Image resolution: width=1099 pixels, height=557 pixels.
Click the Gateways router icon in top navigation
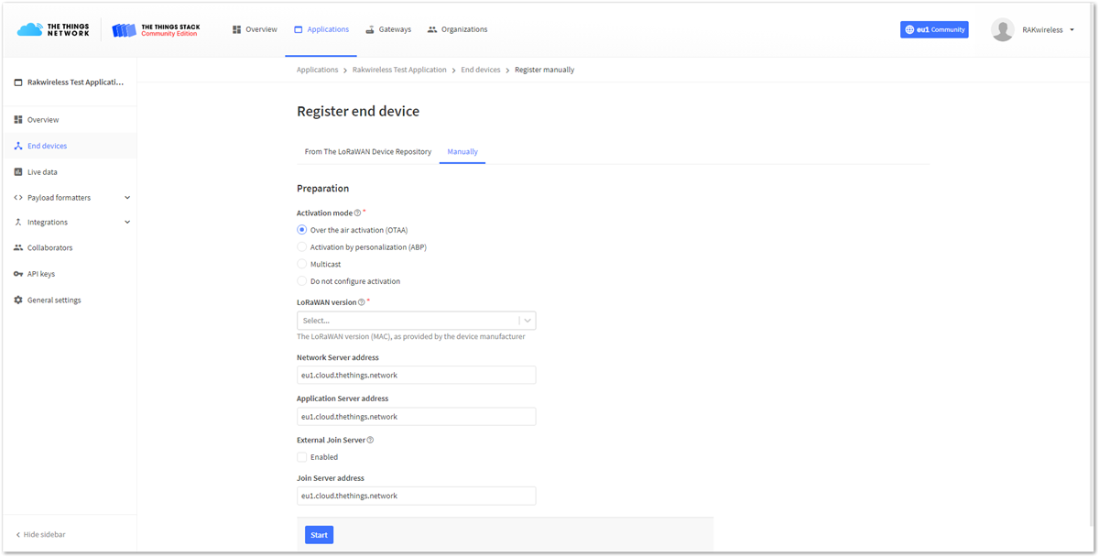point(370,29)
